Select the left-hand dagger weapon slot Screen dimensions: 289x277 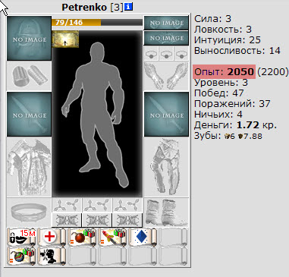[29, 114]
